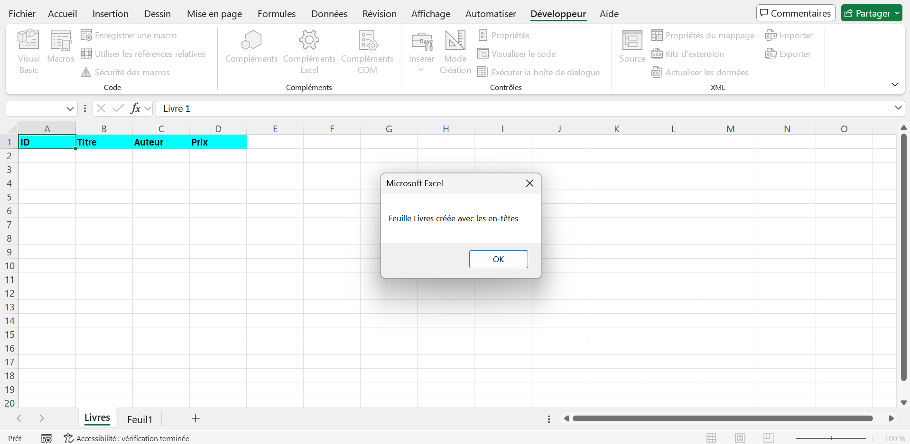Open Compléments Excel dialog

tap(309, 51)
